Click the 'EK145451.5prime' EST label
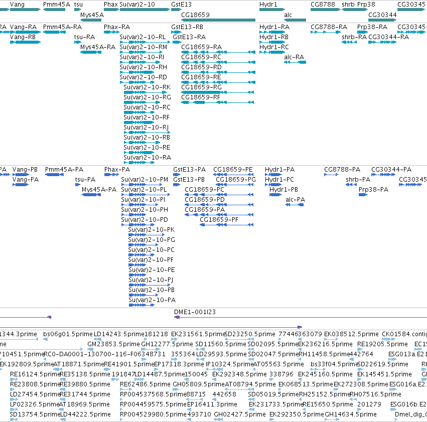The height and width of the screenshot is (422, 427). (384, 374)
